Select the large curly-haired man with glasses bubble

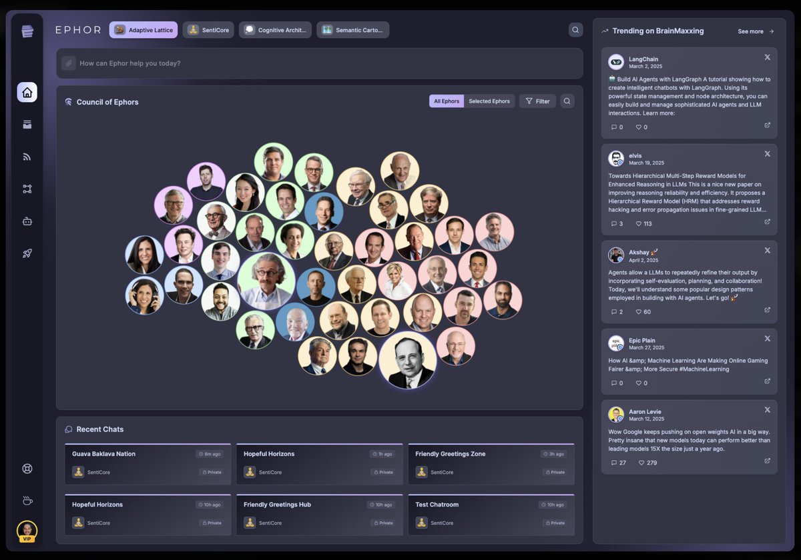pyautogui.click(x=266, y=281)
